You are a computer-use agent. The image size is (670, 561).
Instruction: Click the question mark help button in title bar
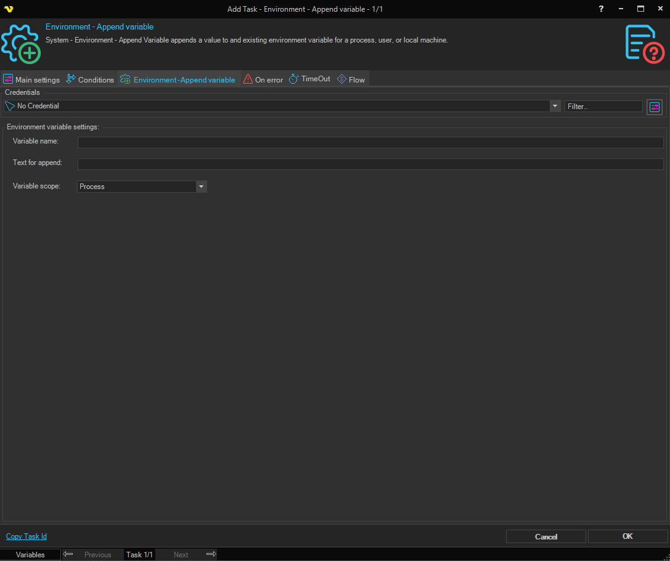pos(601,9)
